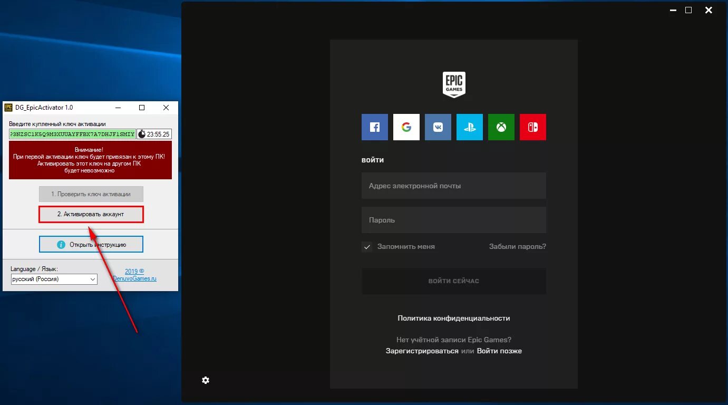
Task: Open the DenuvoGames.ru link
Action: 135,278
